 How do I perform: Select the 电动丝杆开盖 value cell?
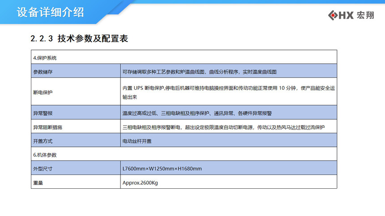[x=137, y=141]
